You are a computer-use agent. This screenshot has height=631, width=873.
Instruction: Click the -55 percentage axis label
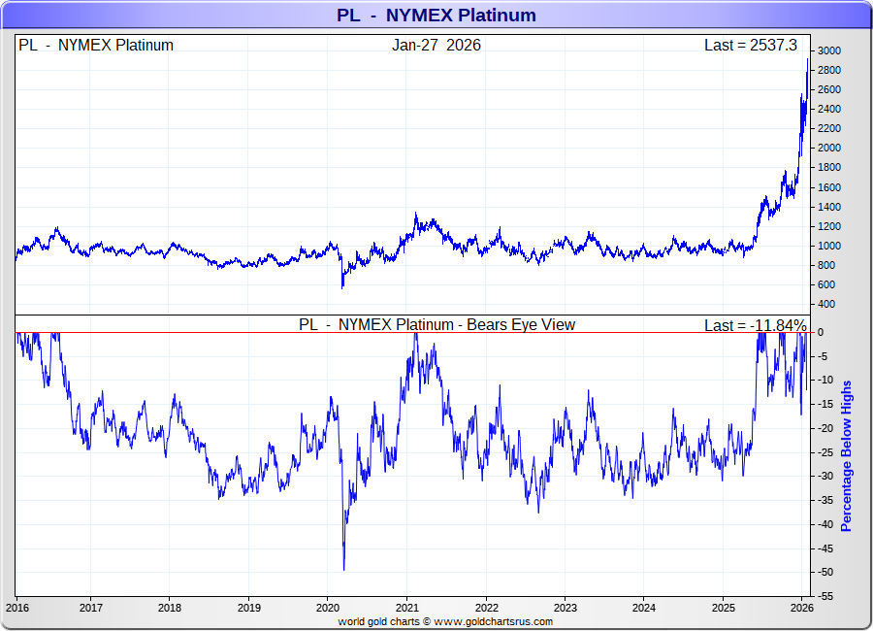[825, 596]
